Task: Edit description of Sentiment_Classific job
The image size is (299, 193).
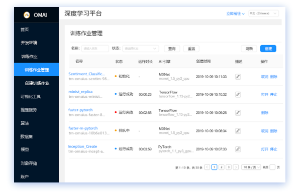Action: pyautogui.click(x=238, y=77)
